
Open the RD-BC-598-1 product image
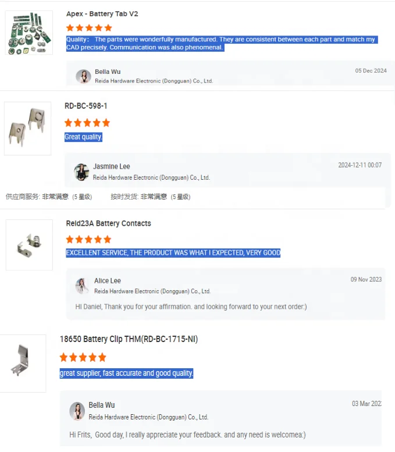pyautogui.click(x=28, y=129)
